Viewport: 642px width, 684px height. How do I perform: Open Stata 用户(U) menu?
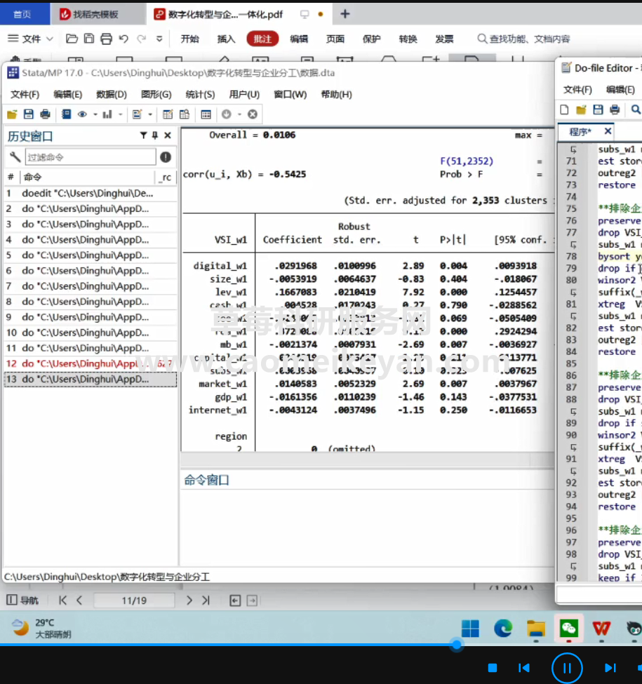tap(244, 95)
